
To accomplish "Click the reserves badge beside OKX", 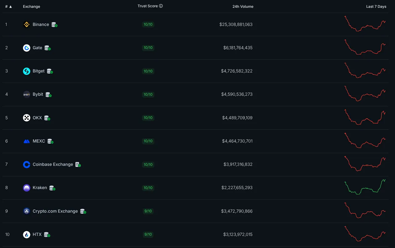I will tap(47, 118).
